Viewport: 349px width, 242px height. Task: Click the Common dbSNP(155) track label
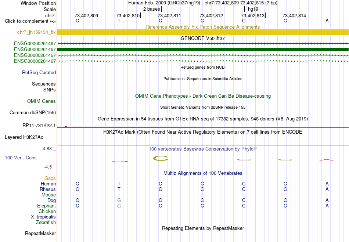32,112
